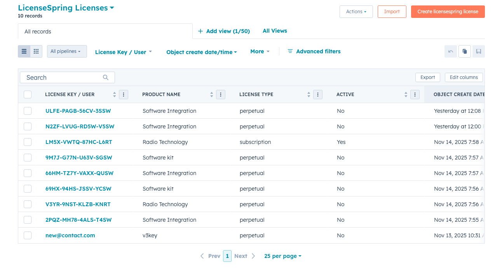502x270 pixels.
Task: Click into the Search field
Action: pyautogui.click(x=62, y=77)
